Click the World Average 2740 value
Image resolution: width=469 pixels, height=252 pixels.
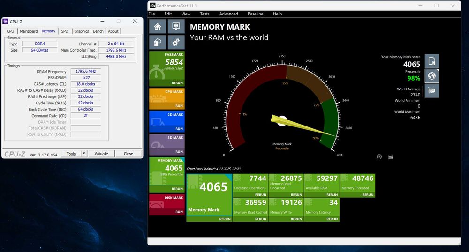tap(415, 95)
